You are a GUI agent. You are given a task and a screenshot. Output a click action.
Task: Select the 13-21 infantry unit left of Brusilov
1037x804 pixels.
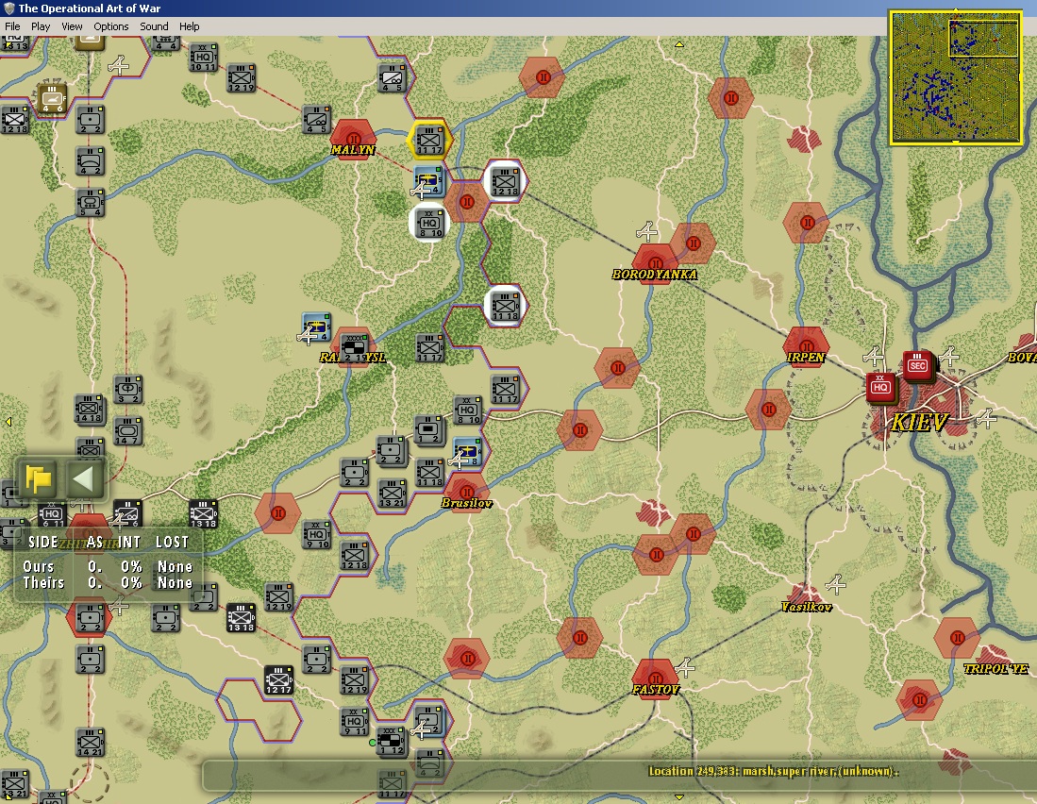tap(392, 494)
